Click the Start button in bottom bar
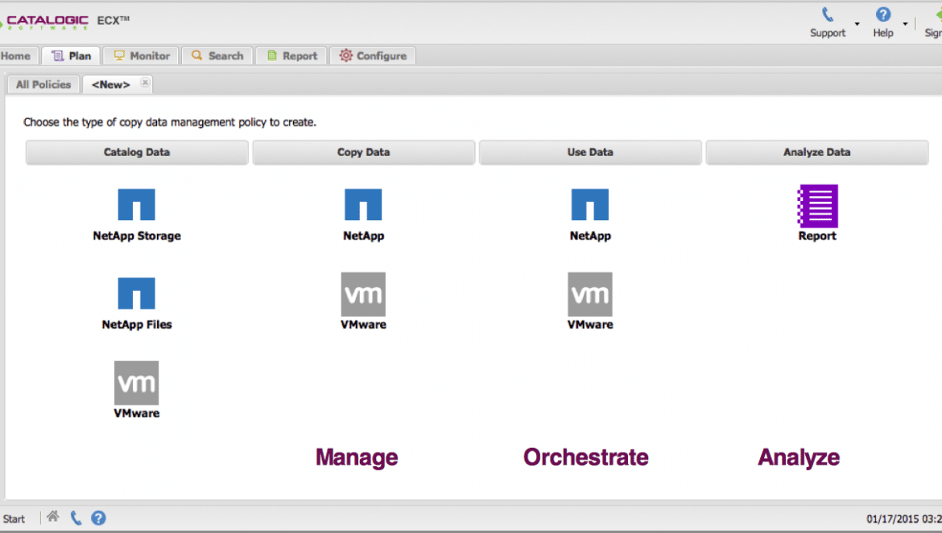This screenshot has height=533, width=942. click(x=14, y=519)
